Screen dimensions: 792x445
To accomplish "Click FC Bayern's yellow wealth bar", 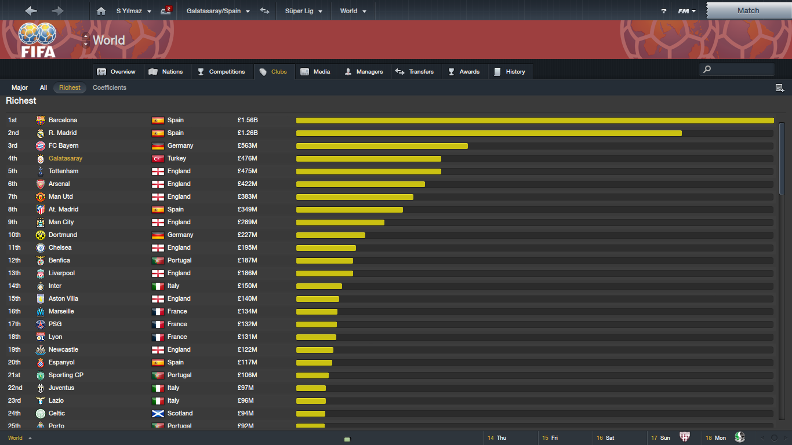I will (x=382, y=146).
